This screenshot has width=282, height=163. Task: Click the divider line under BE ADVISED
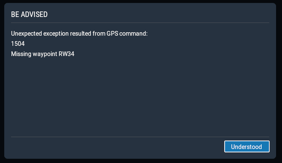pyautogui.click(x=140, y=22)
